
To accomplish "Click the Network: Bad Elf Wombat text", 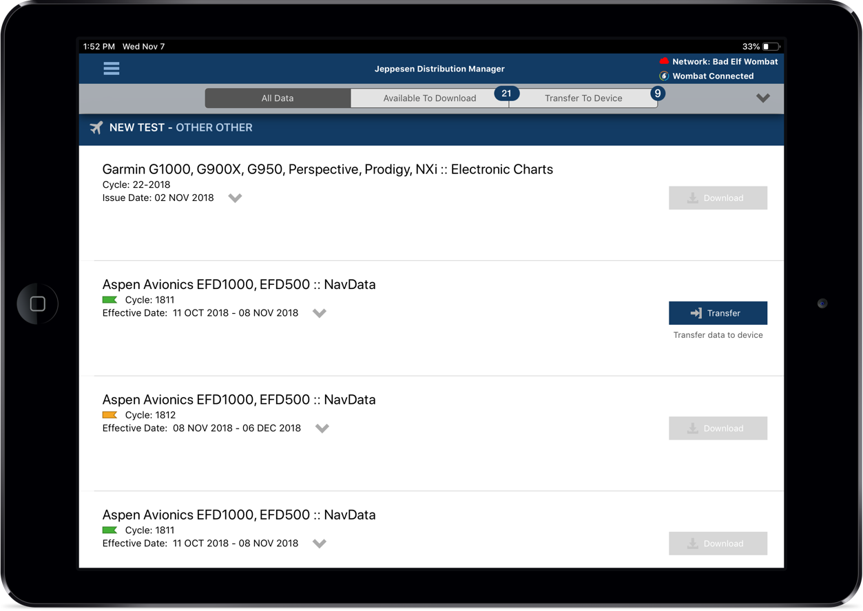I will (725, 61).
